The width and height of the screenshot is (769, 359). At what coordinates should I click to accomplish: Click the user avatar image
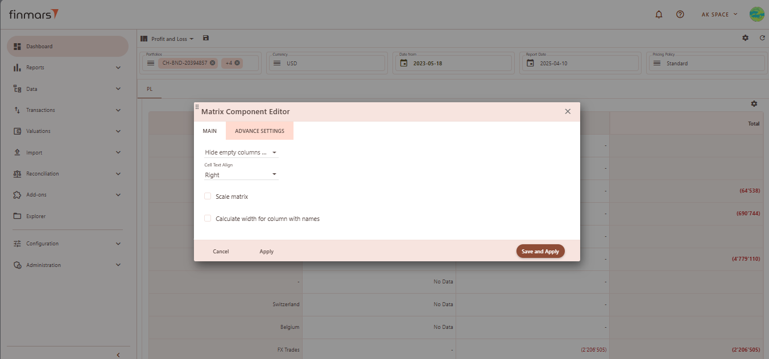click(x=756, y=15)
